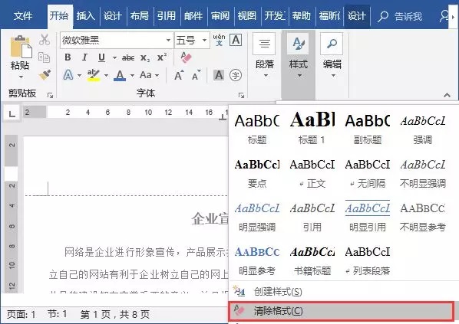Open the 编辑 editing group
The height and width of the screenshot is (324, 459).
[x=332, y=55]
